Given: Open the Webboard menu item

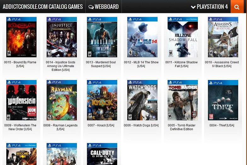Looking at the screenshot, I should [x=103, y=7].
